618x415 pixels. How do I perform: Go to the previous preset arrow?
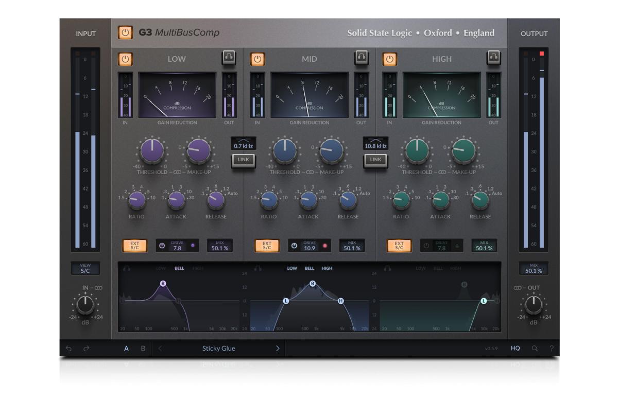[160, 349]
